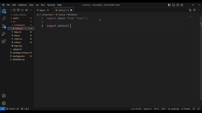Open the Source Control view

tap(4, 26)
